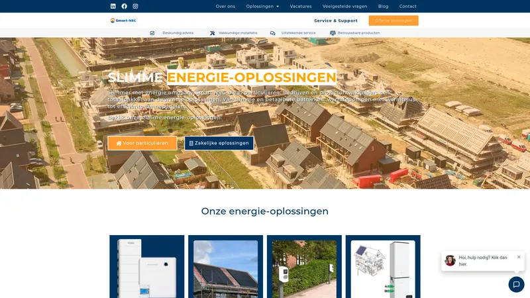Screen dimensions: 530x298
Task: Click the Voor particulieren button
Action: tap(142, 143)
